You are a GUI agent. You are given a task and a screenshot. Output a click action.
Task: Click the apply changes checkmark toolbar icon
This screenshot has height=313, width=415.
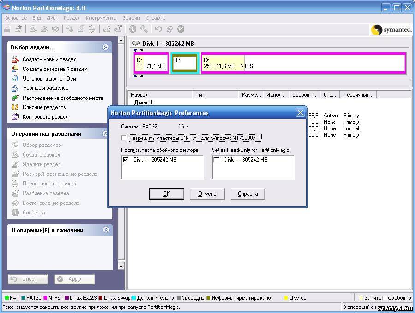coord(181,29)
